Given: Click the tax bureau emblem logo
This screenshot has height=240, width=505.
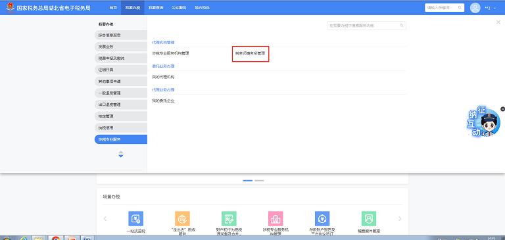Looking at the screenshot, I should 11,7.
